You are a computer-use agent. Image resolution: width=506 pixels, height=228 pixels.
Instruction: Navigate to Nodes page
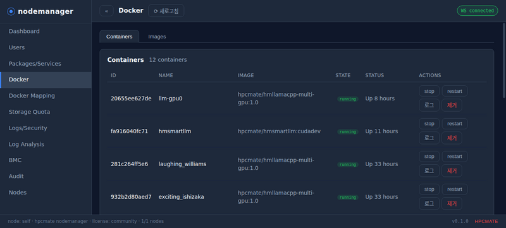click(46, 192)
